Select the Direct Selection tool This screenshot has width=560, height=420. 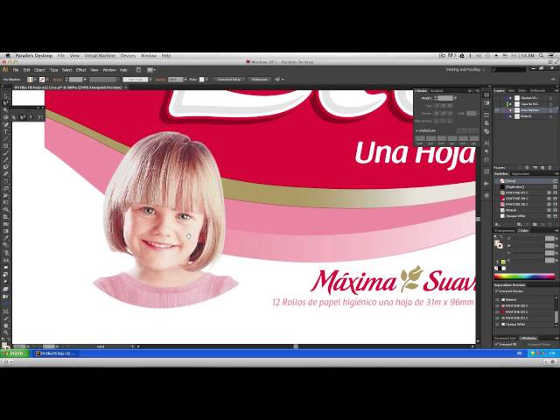click(6, 103)
